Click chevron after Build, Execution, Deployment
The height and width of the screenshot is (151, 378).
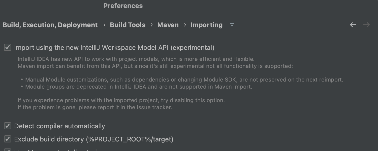click(x=104, y=25)
